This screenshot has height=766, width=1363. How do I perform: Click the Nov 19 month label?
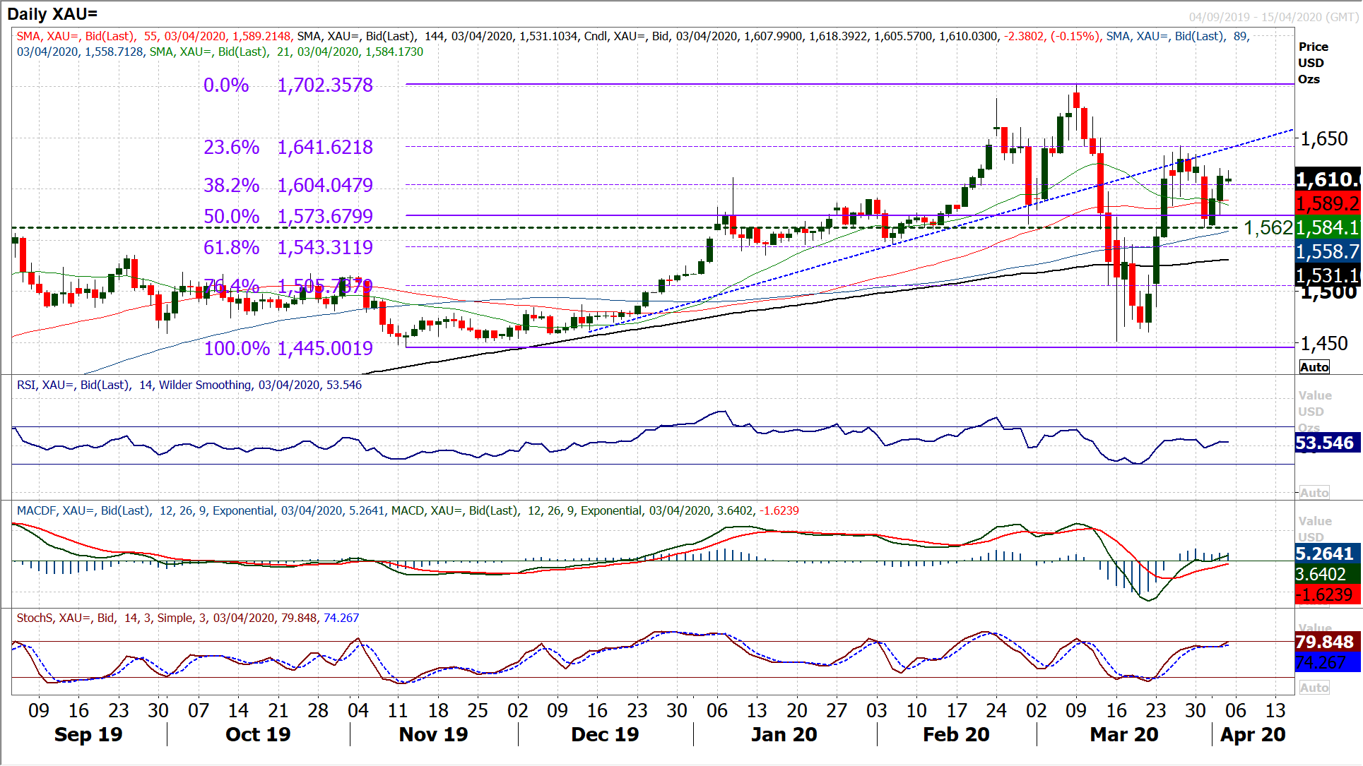coord(433,735)
